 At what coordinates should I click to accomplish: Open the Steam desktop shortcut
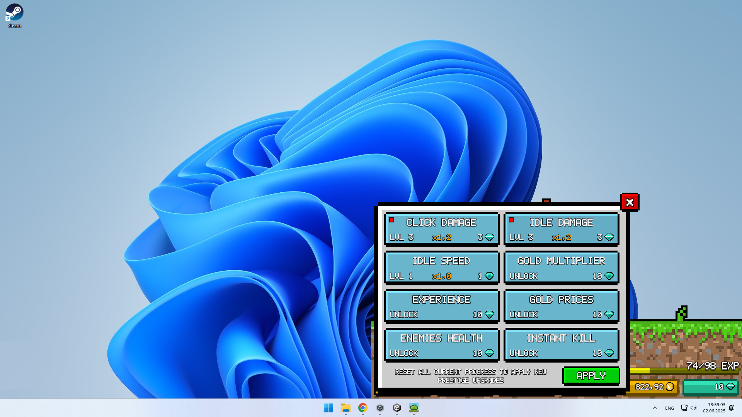point(14,15)
